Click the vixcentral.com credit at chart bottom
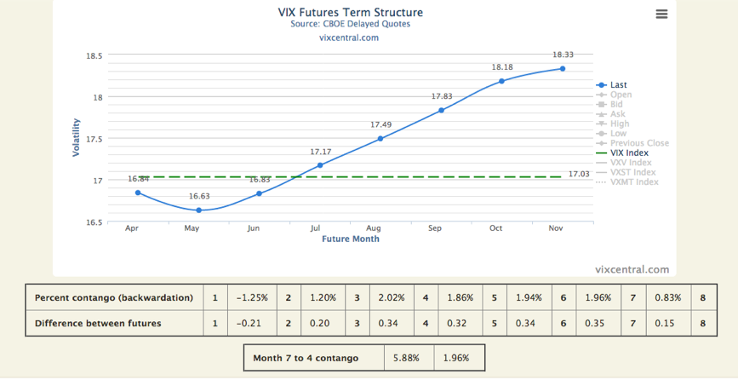Screen dimensions: 738x380 (632, 269)
